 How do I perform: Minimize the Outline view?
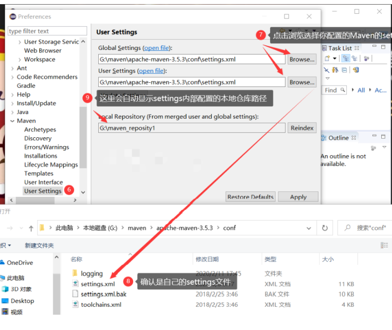click(x=374, y=136)
